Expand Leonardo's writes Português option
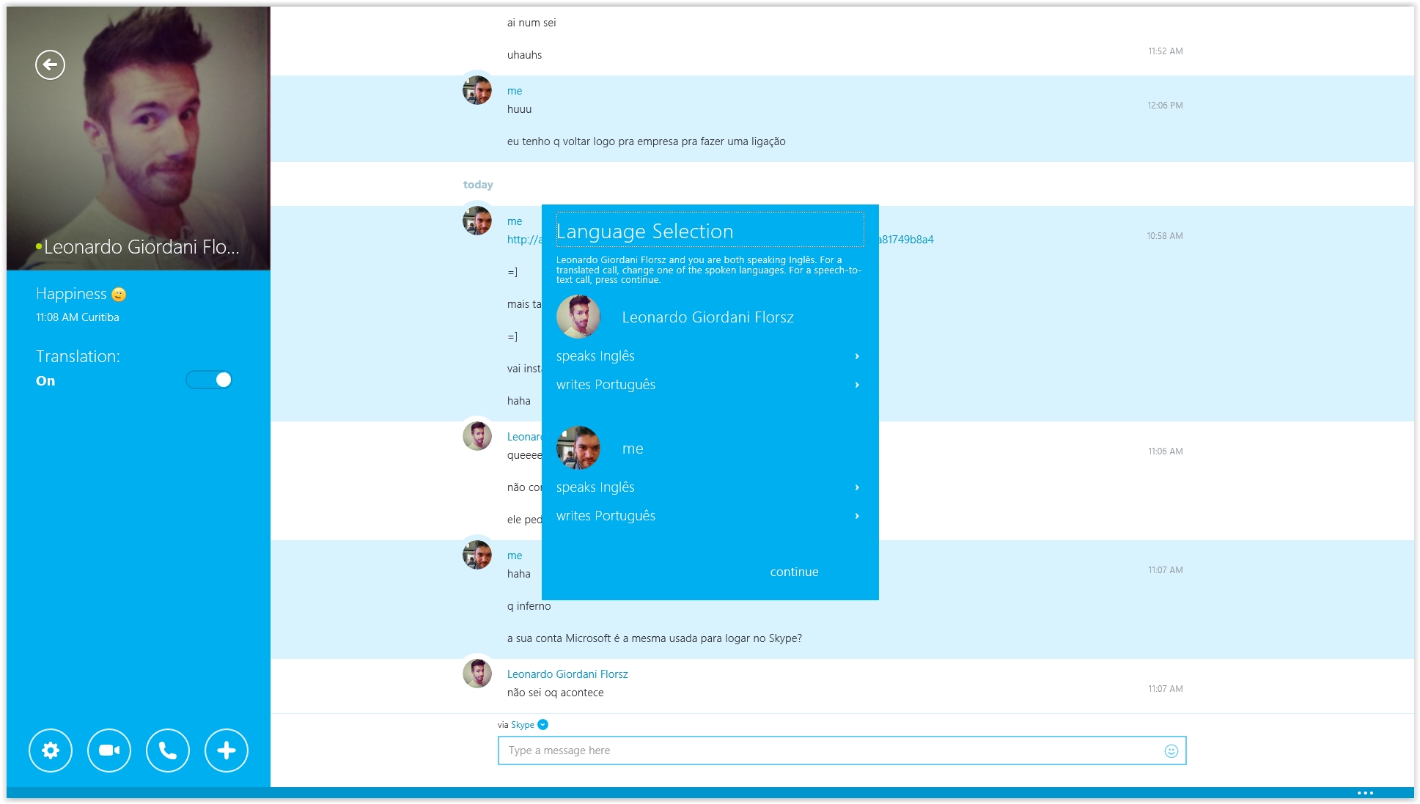 pyautogui.click(x=710, y=385)
